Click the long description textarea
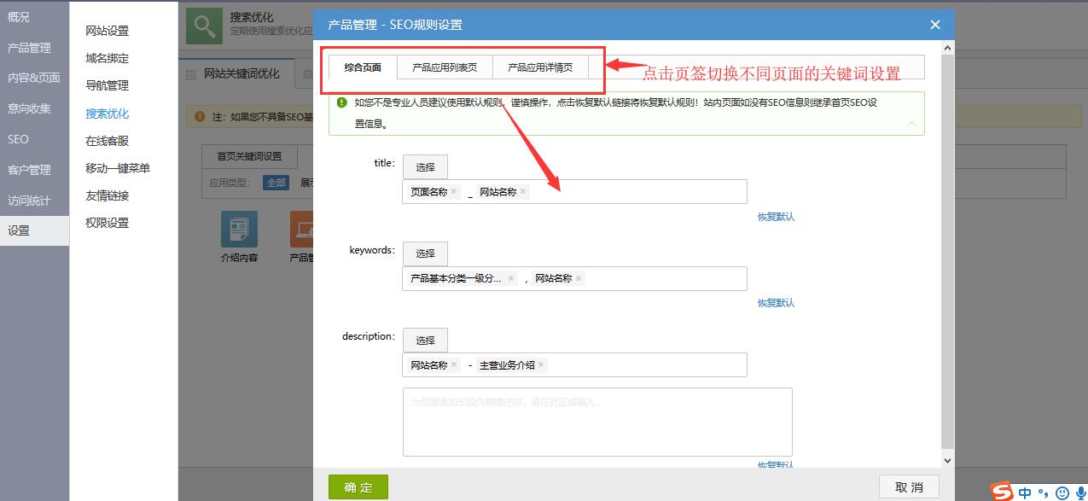This screenshot has width=1088, height=501. pyautogui.click(x=597, y=422)
